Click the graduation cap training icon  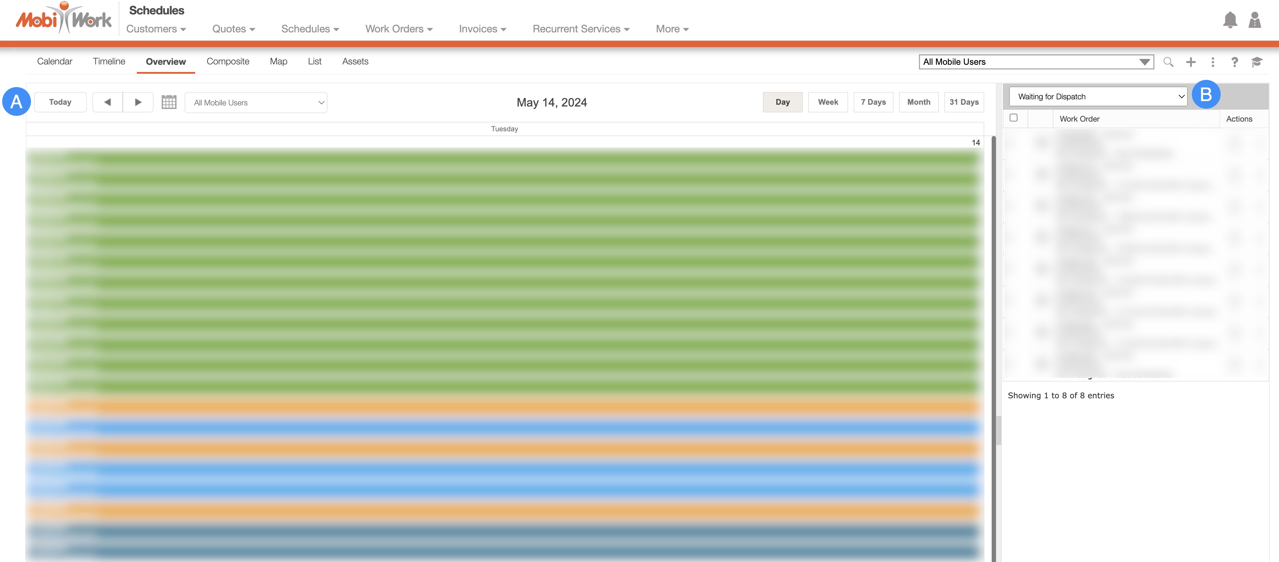pos(1257,62)
